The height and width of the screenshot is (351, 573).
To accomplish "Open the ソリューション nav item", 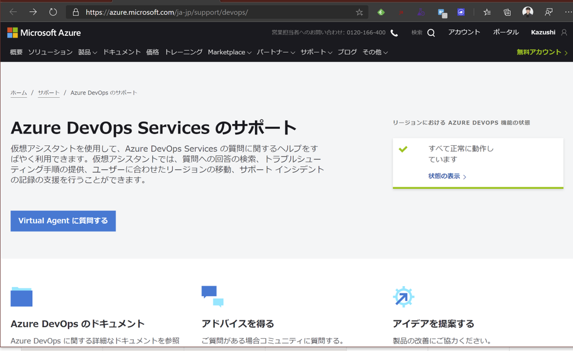I will coord(50,52).
